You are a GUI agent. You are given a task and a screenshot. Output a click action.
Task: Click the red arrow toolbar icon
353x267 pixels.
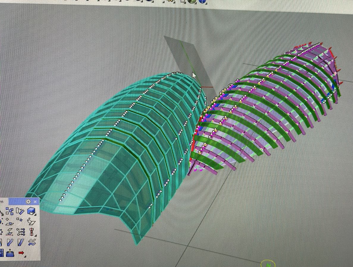pos(21,253)
